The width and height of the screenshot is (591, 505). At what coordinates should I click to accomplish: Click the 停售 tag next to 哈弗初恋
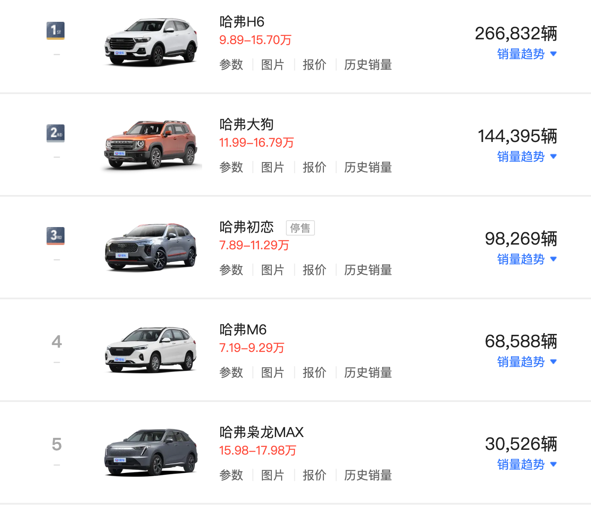[x=300, y=228]
